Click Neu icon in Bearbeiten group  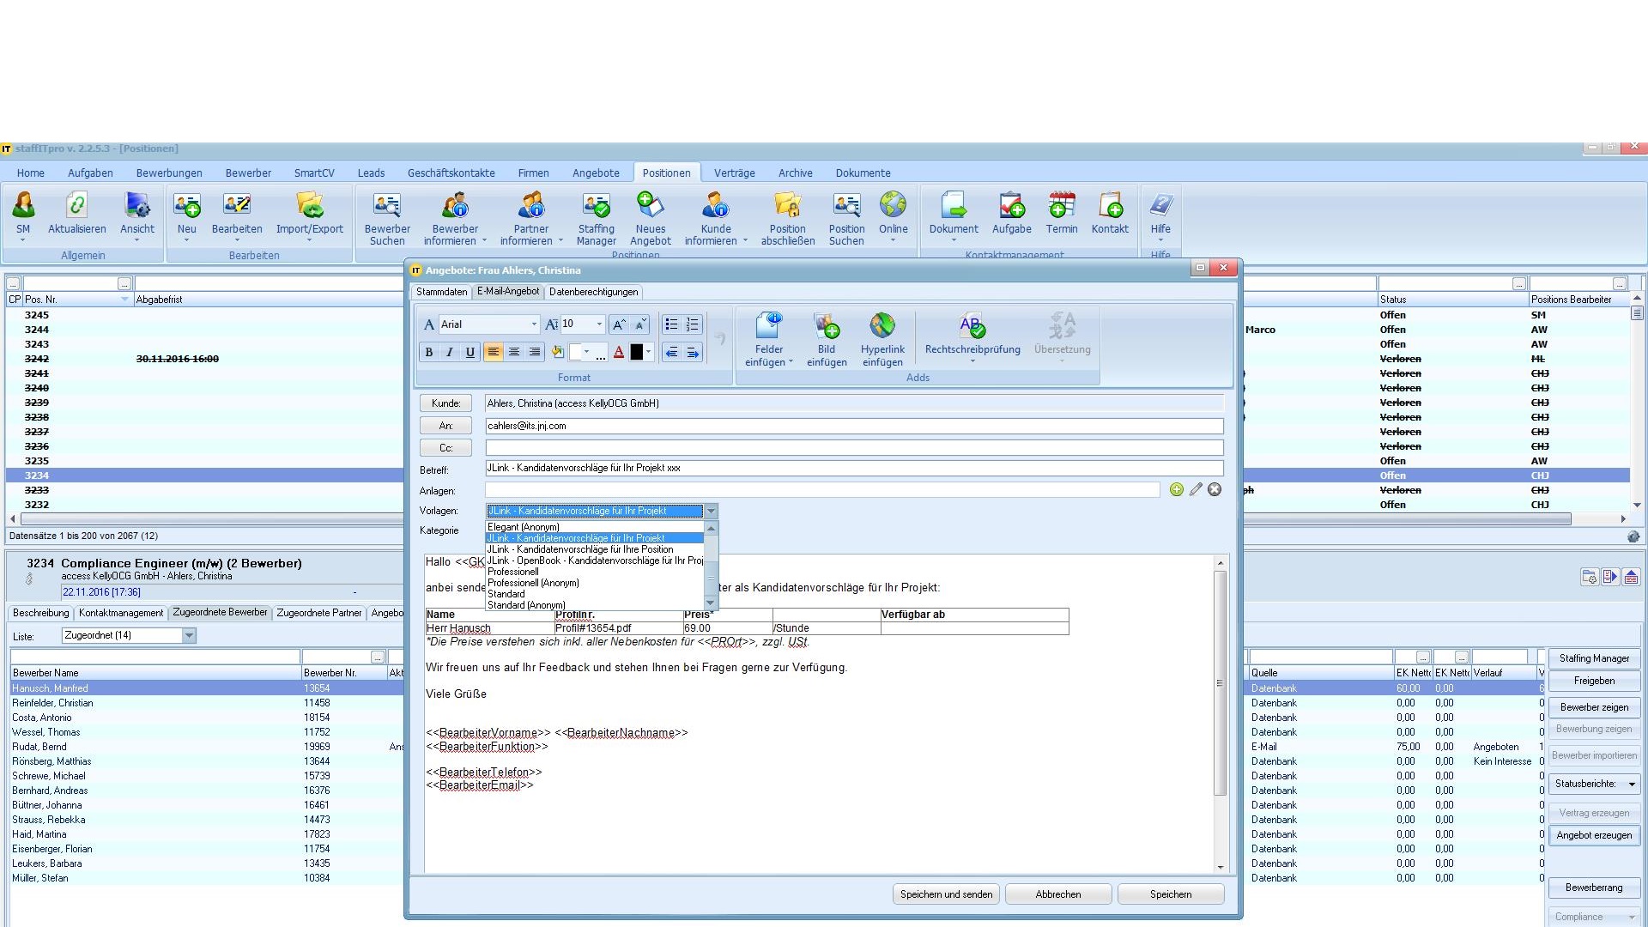[186, 215]
